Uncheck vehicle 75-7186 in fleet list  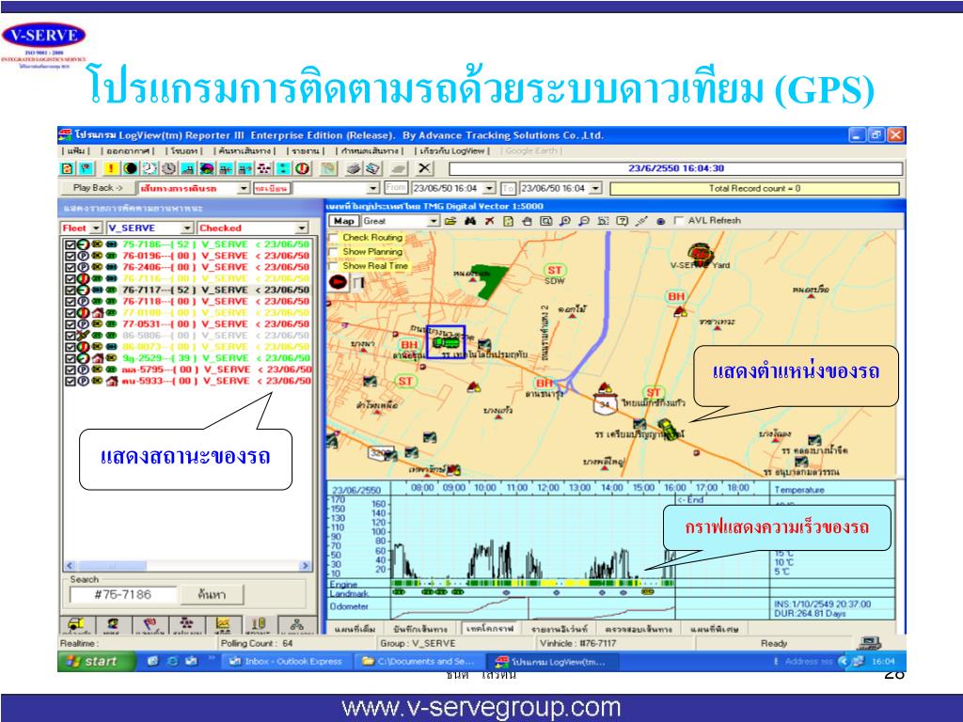tap(70, 244)
